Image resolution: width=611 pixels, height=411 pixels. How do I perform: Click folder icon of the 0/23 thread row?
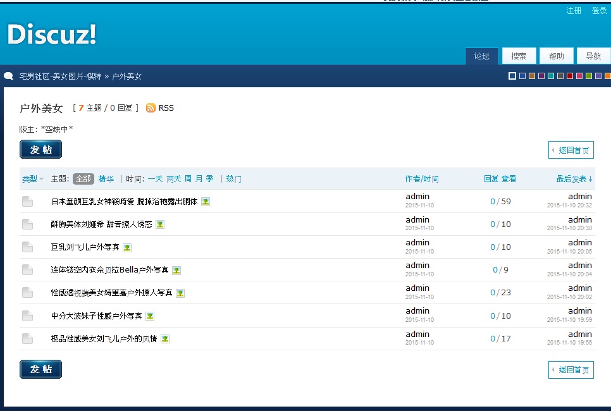point(27,293)
